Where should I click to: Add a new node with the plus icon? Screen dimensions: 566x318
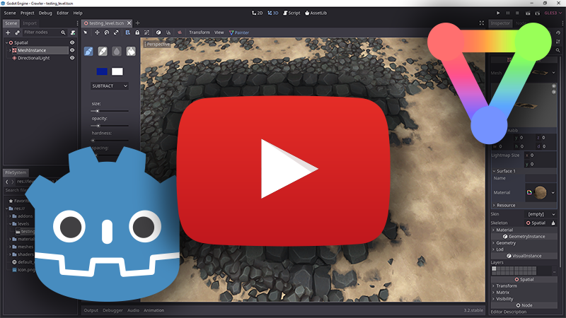8,33
